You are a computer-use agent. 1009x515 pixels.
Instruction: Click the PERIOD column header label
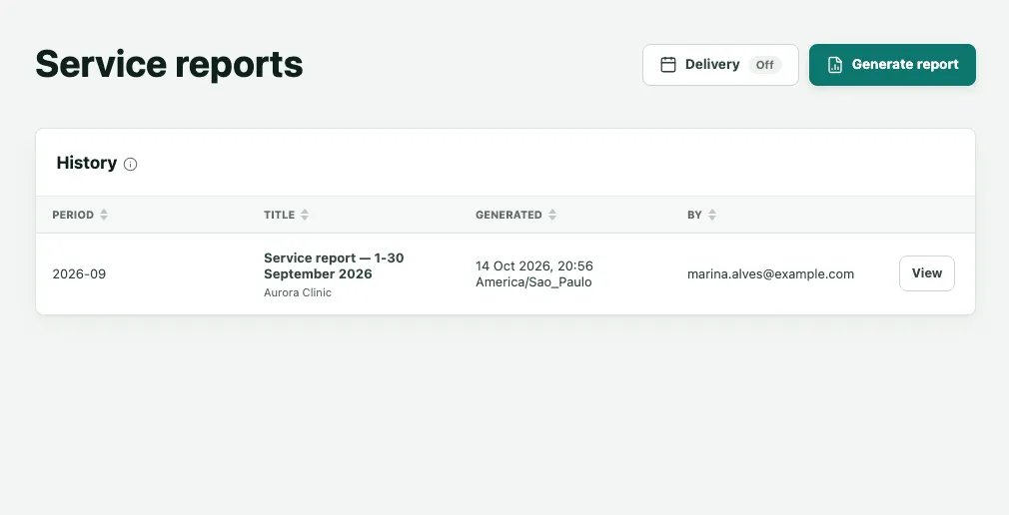(x=73, y=215)
